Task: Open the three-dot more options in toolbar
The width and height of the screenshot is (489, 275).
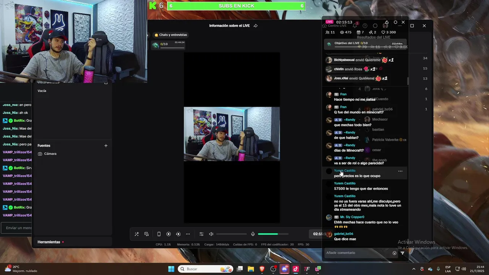Action: point(188,234)
